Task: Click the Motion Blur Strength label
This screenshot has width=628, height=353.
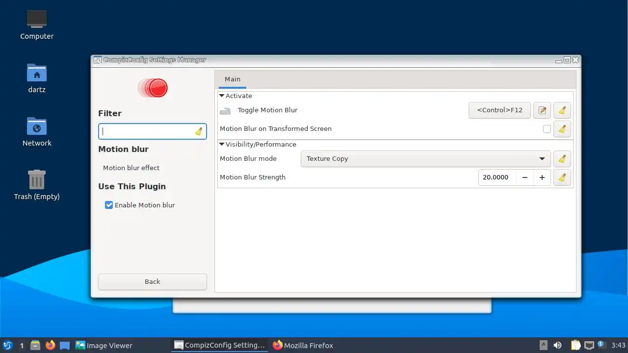Action: click(x=253, y=177)
